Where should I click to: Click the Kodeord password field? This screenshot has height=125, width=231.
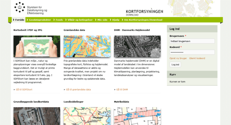pos(192,52)
